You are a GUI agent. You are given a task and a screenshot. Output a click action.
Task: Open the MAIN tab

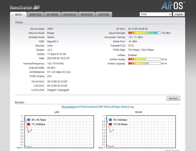[18, 15]
